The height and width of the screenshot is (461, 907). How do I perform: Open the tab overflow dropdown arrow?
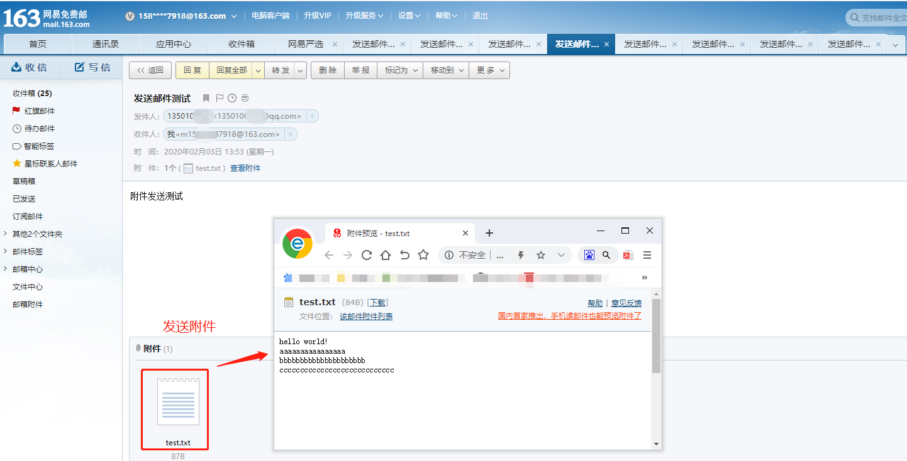point(896,45)
